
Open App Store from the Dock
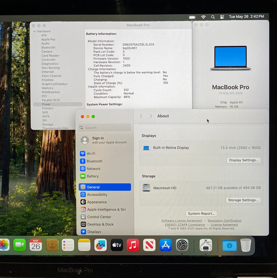165,245
